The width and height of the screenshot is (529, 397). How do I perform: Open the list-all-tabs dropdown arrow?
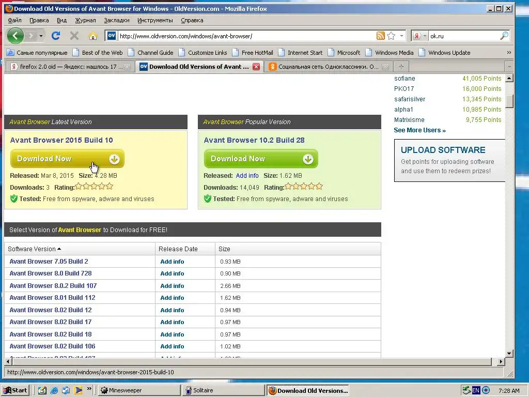[509, 67]
